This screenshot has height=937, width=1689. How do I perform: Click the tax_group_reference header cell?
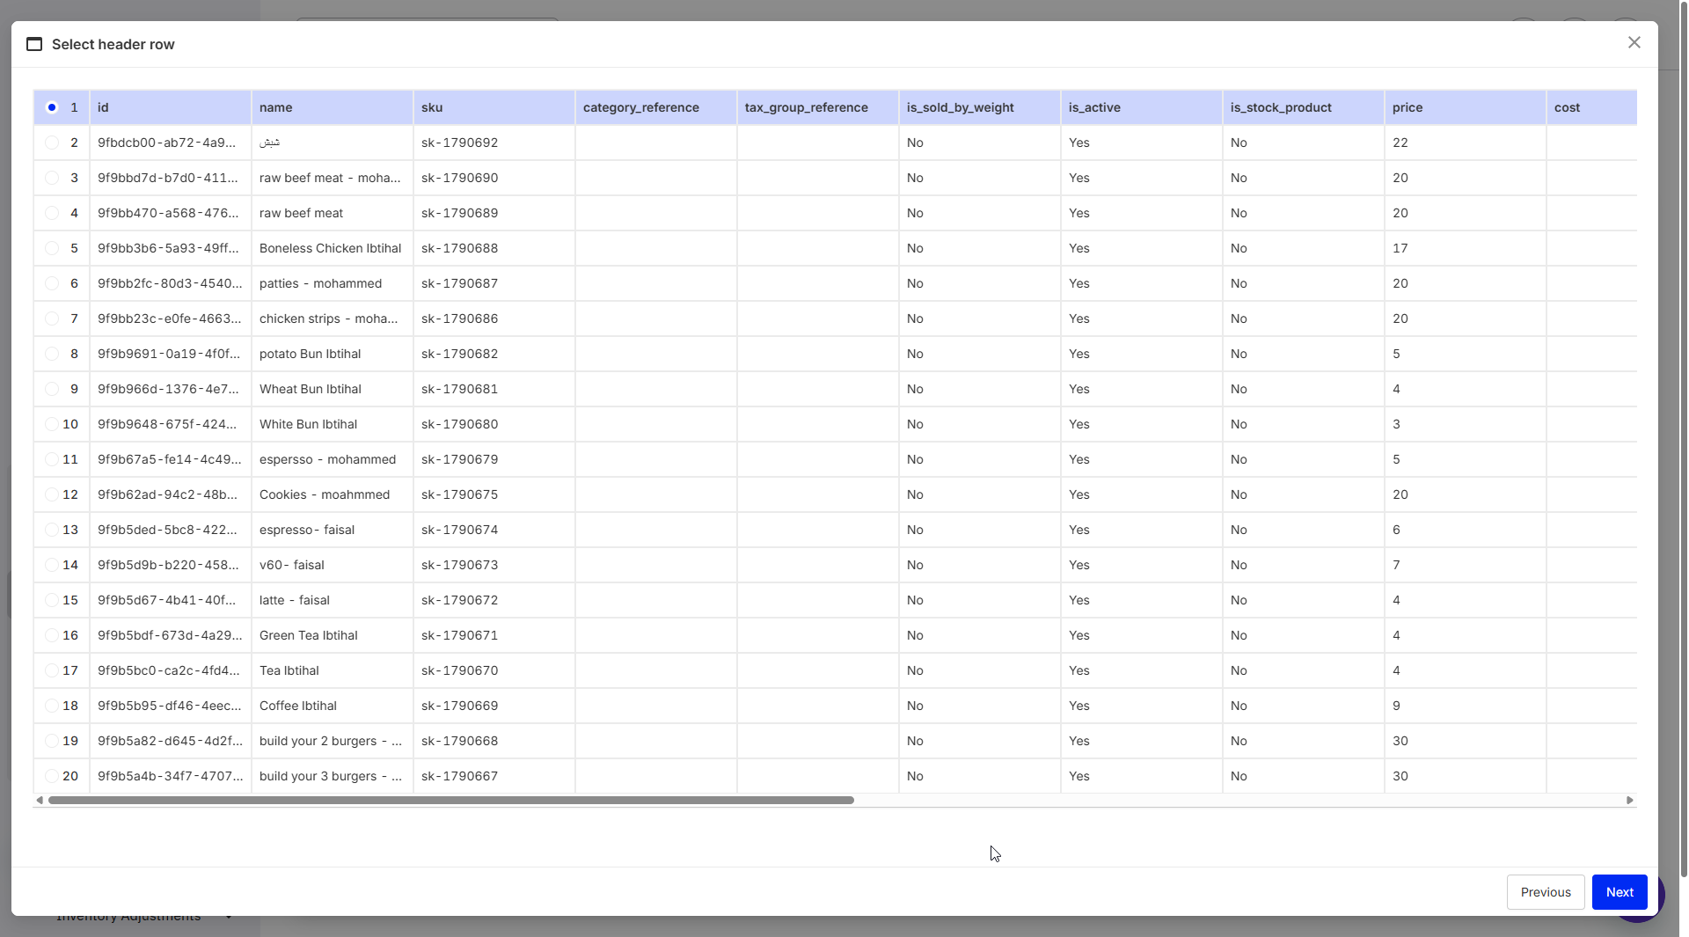click(x=806, y=107)
